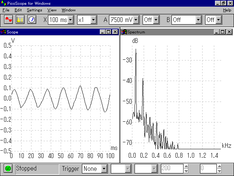Open channel A coupling Off dropdown
This screenshot has height=176, width=234.
[156, 19]
